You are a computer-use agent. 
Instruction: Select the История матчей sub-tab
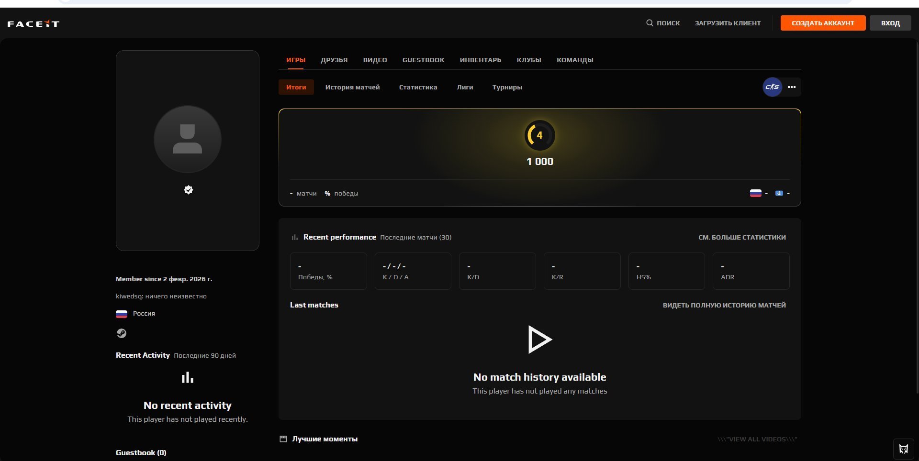tap(353, 87)
